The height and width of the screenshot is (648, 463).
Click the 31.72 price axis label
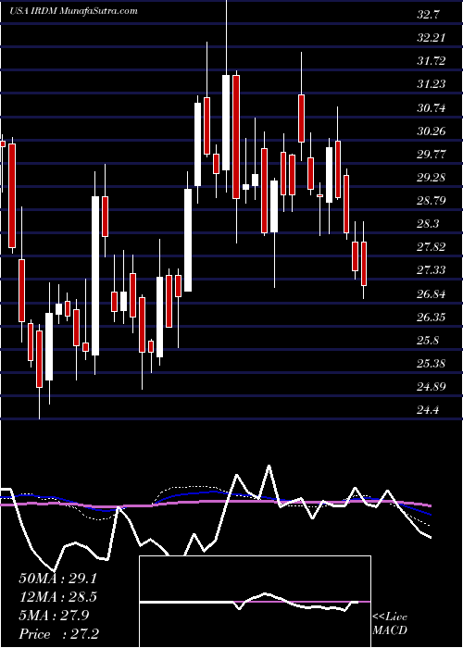pyautogui.click(x=431, y=61)
